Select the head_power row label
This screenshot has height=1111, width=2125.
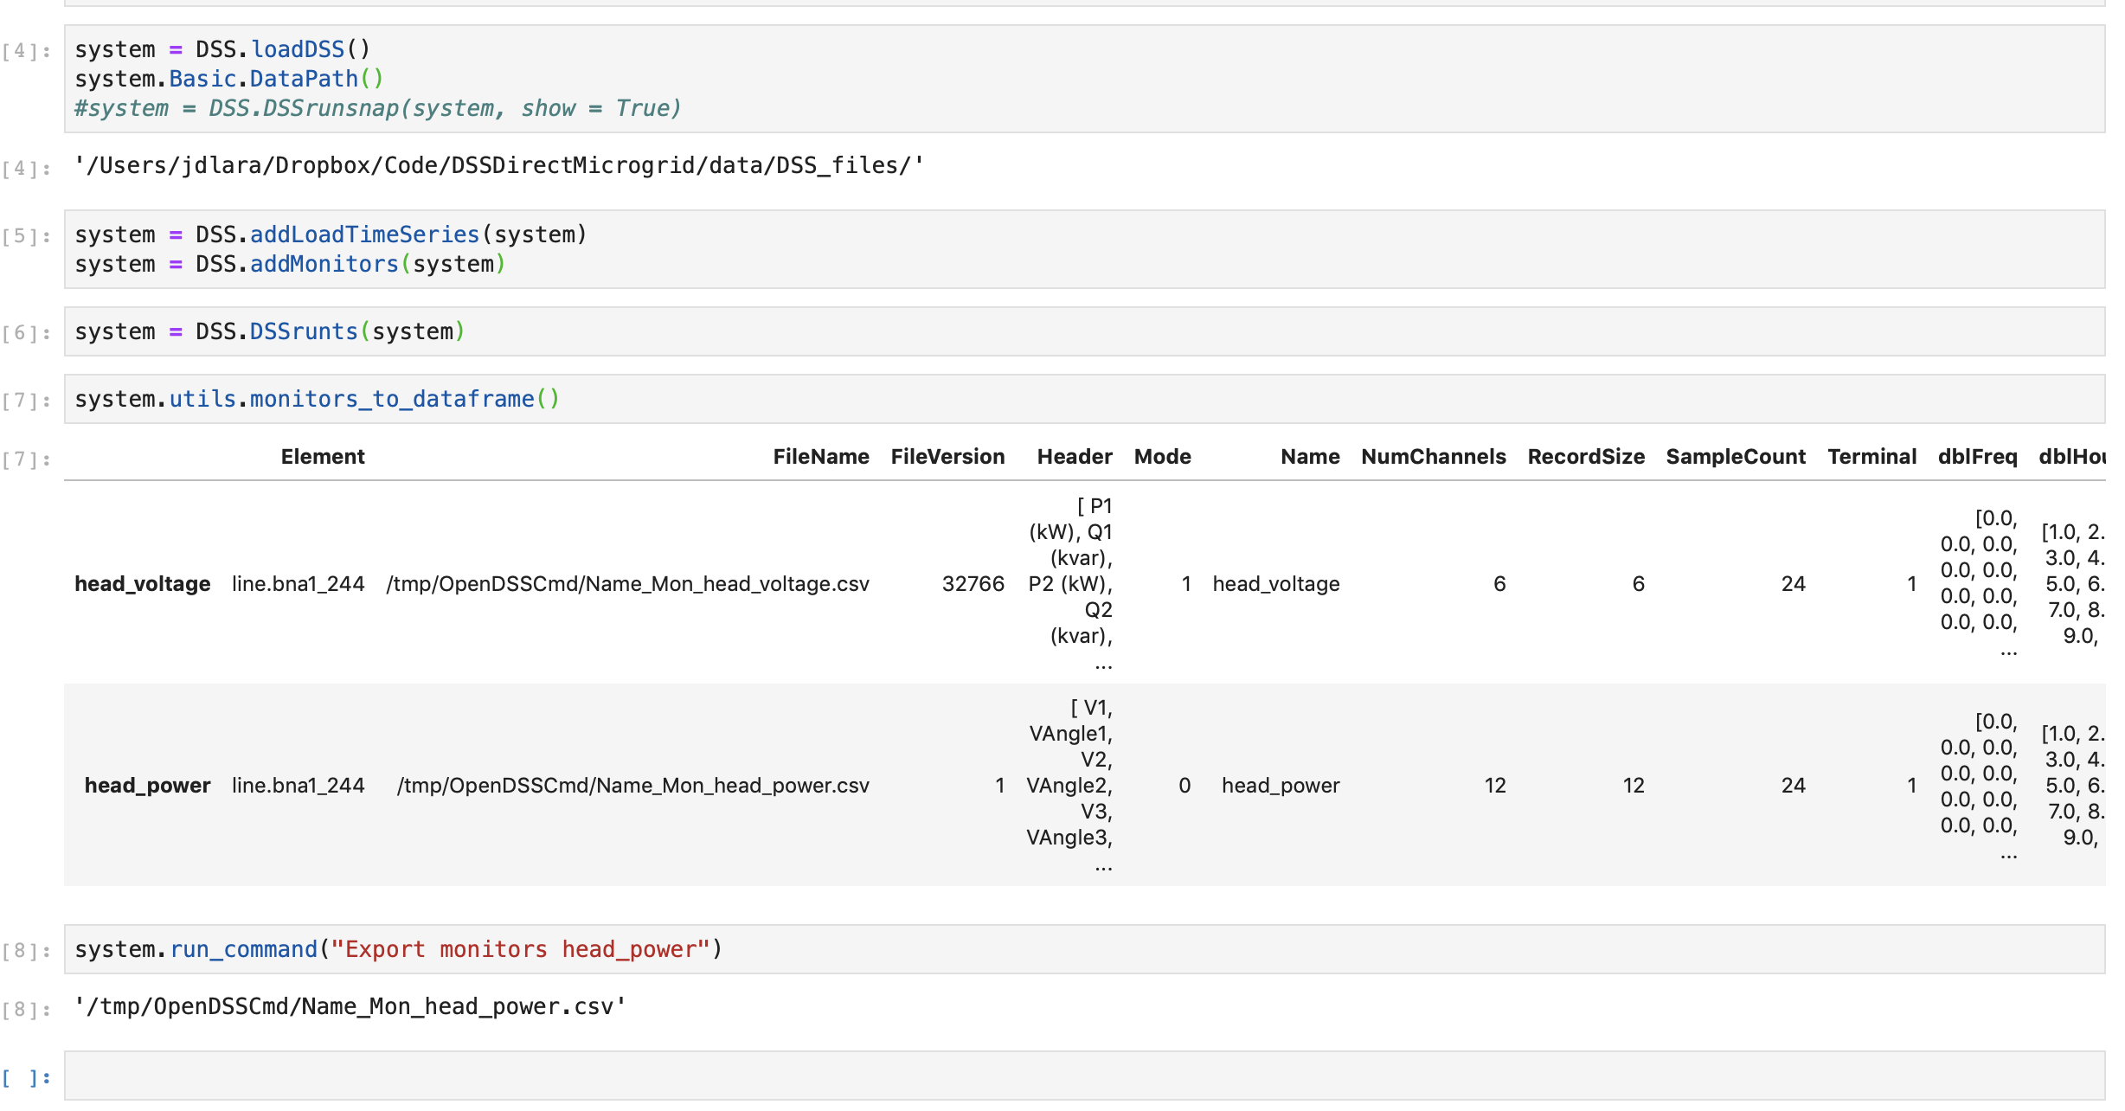tap(147, 785)
